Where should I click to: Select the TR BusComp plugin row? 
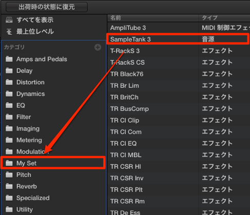(179, 109)
